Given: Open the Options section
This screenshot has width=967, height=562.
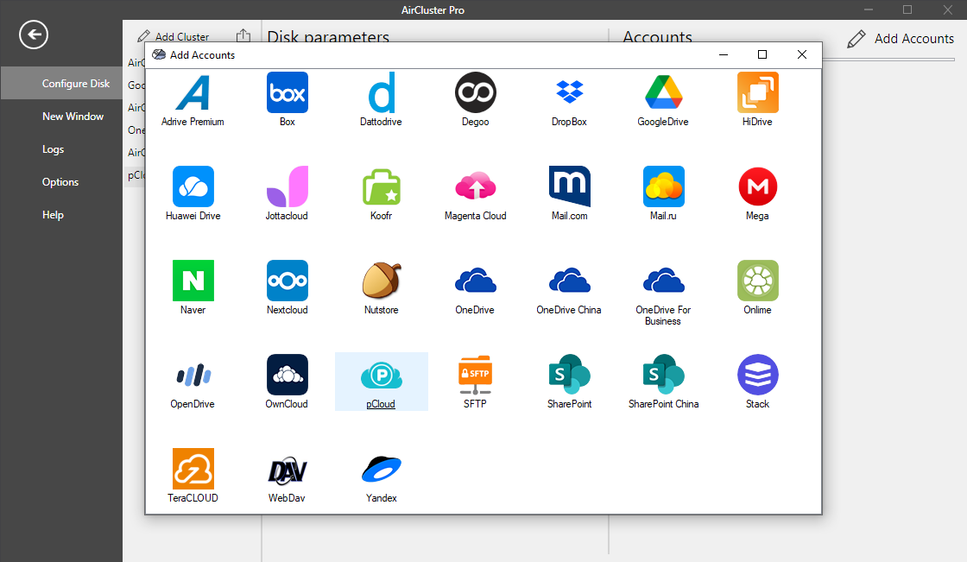Looking at the screenshot, I should coord(60,181).
